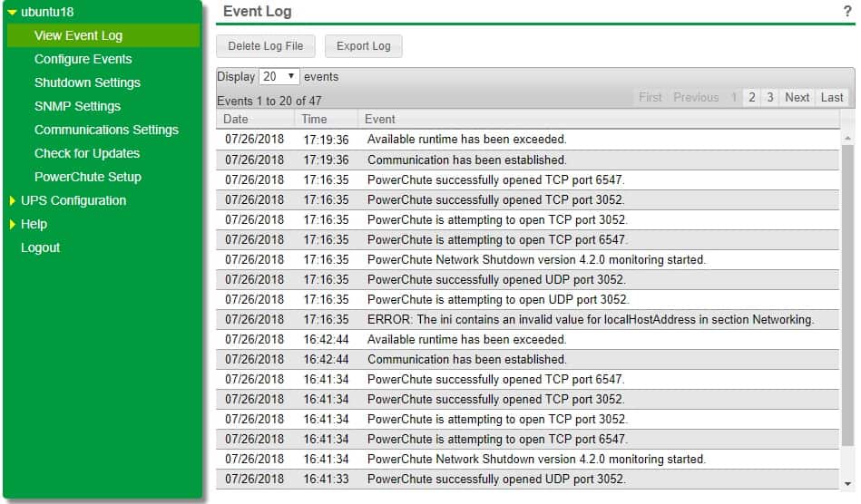The height and width of the screenshot is (504, 861).
Task: Click the Logout link
Action: tap(40, 247)
